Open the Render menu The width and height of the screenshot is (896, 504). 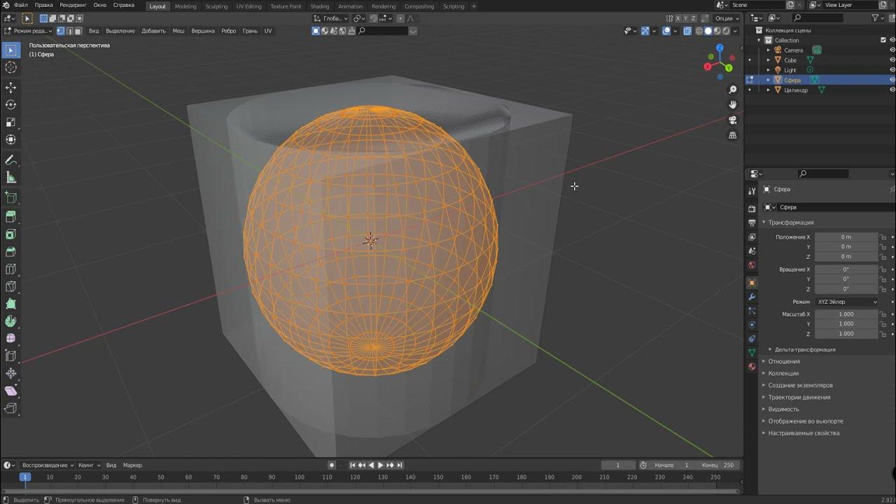[73, 6]
